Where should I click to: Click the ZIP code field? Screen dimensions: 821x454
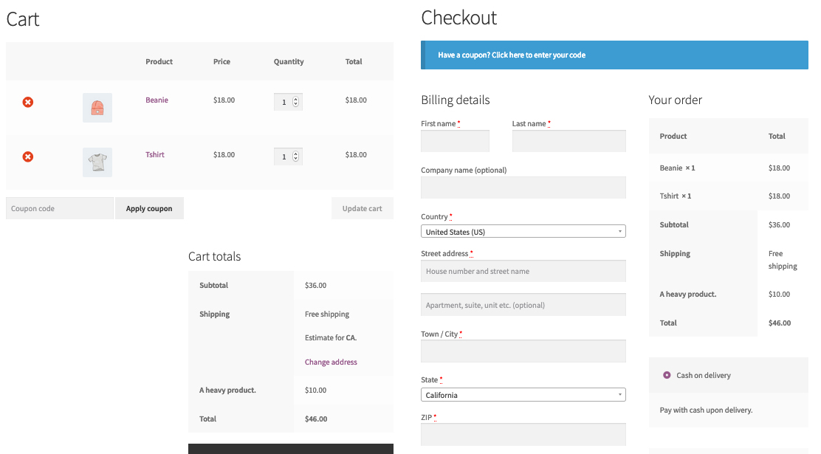[x=523, y=434]
